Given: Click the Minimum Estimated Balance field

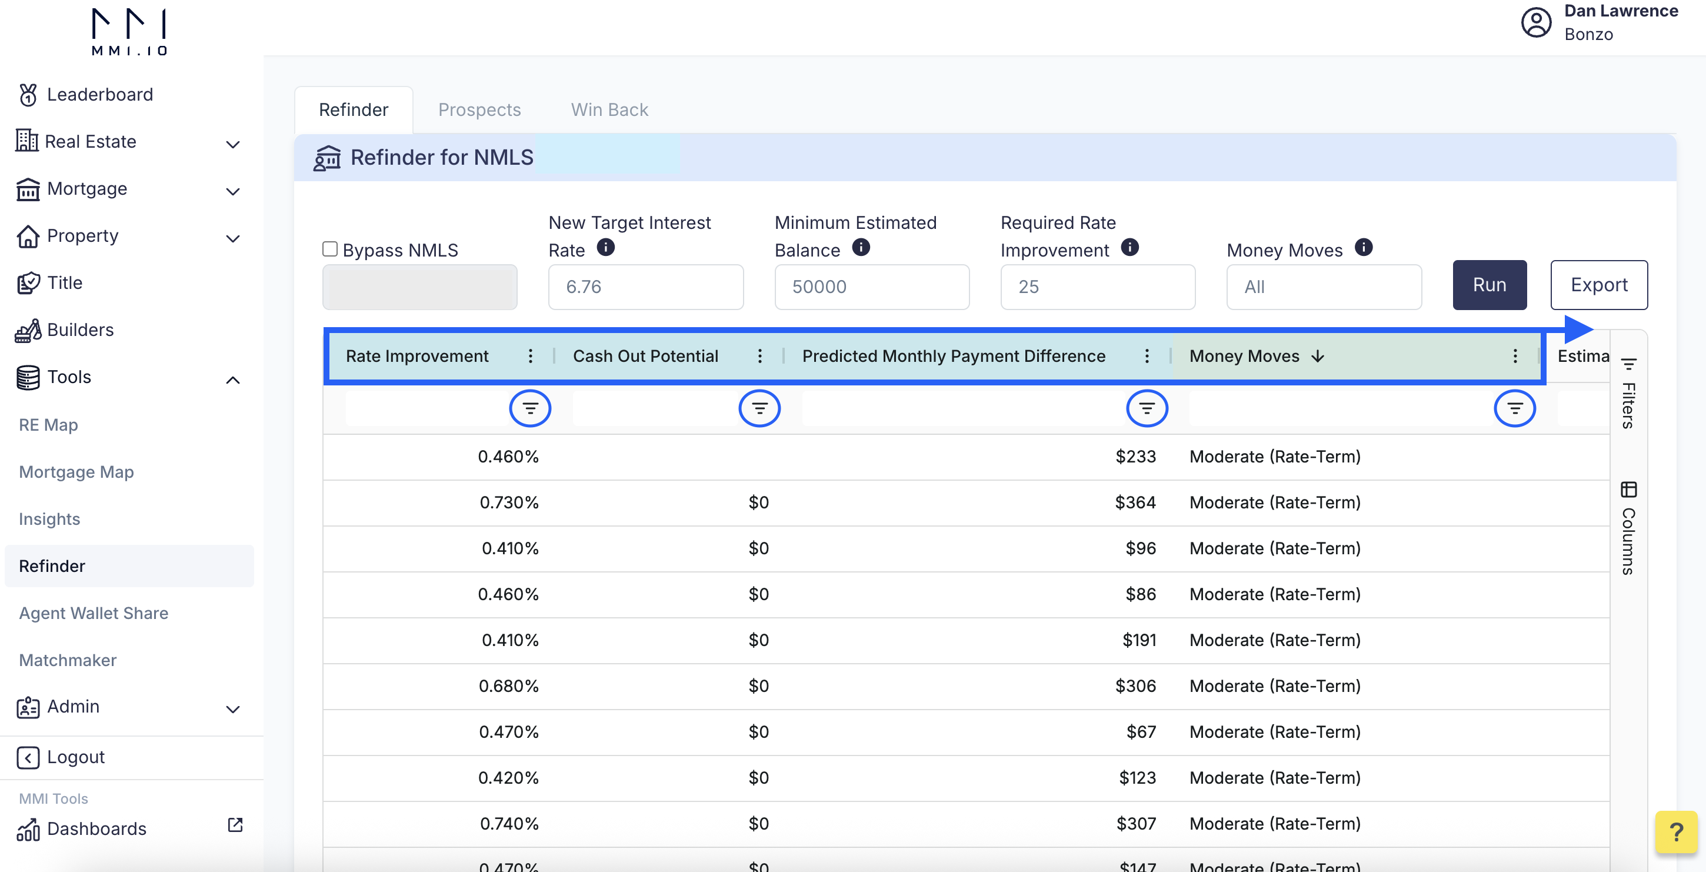Looking at the screenshot, I should click(x=872, y=287).
